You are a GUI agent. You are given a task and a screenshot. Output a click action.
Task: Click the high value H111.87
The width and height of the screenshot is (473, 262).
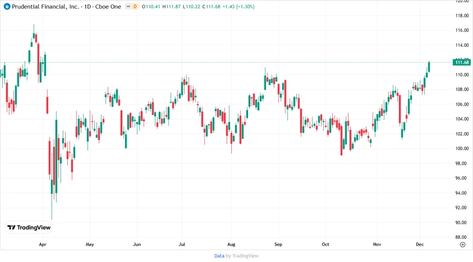(171, 6)
